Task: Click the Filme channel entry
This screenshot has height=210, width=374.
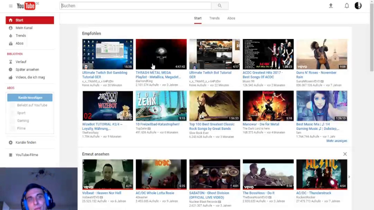Action: (21, 128)
